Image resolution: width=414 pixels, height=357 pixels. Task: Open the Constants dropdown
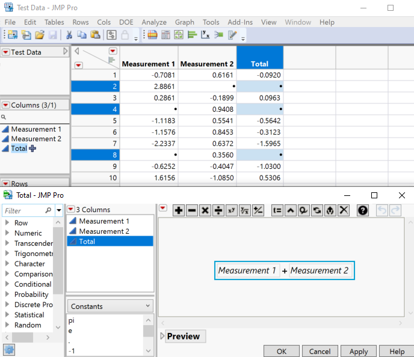(110, 307)
